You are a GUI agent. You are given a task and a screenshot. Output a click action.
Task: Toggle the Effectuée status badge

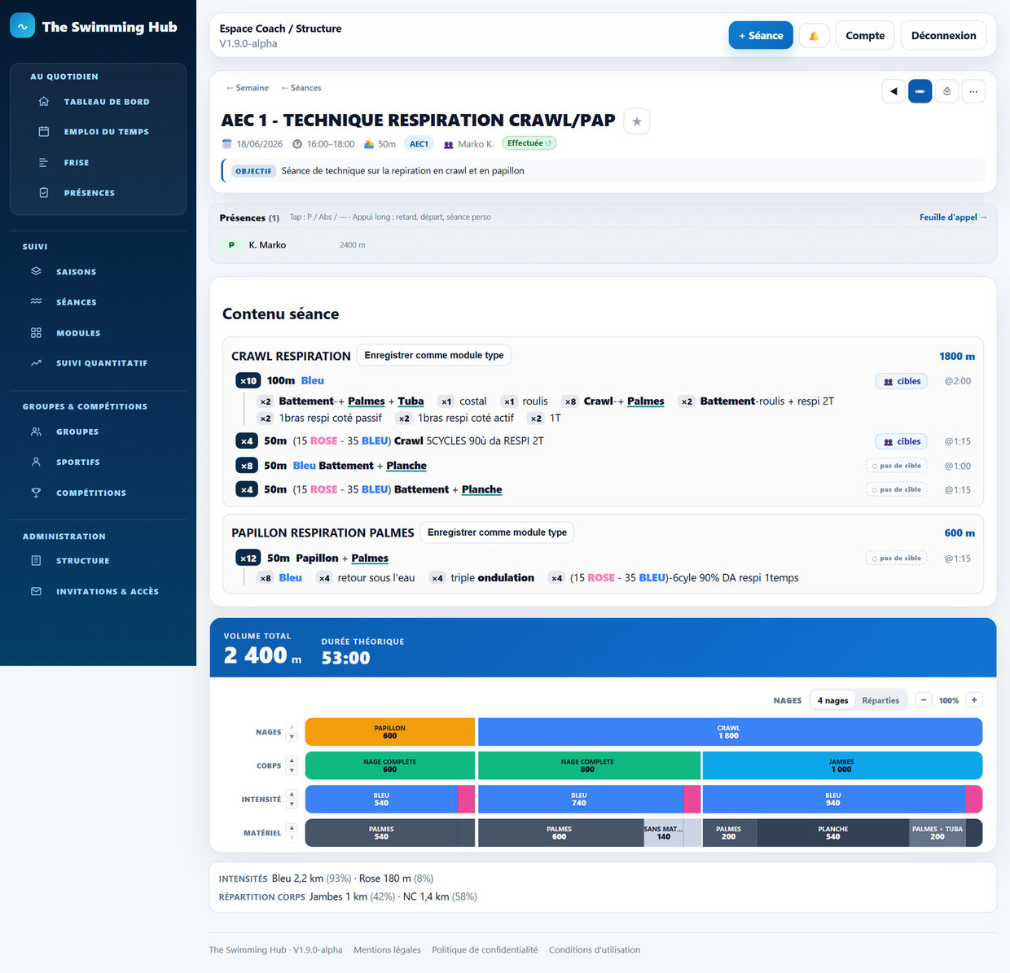pos(529,143)
